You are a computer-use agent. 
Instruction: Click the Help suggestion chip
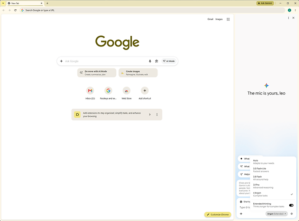[244, 174]
